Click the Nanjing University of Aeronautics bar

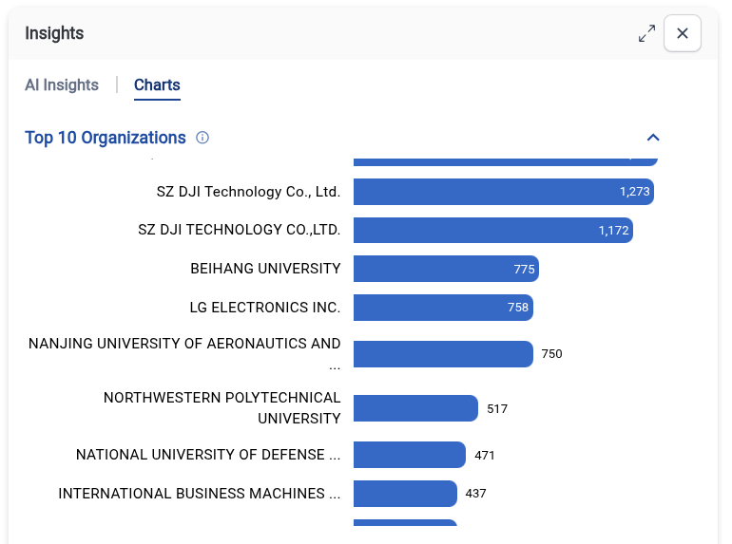[444, 354]
